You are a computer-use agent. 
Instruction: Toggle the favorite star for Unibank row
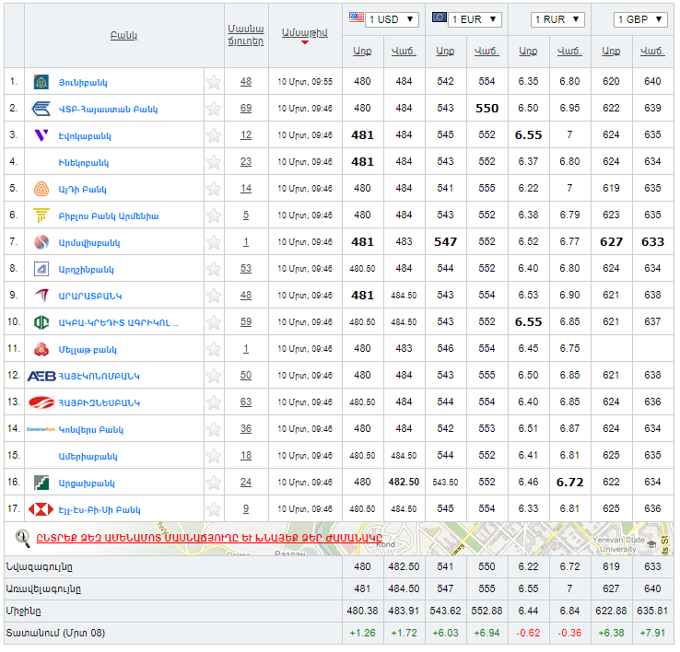click(x=214, y=82)
